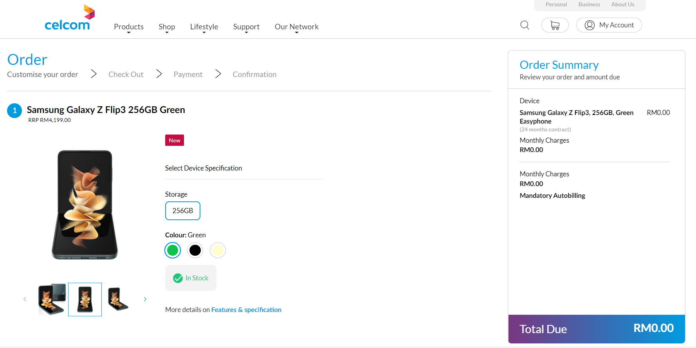Screen dimensions: 696x348
Task: Select the first angled phone thumbnail
Action: tap(52, 300)
